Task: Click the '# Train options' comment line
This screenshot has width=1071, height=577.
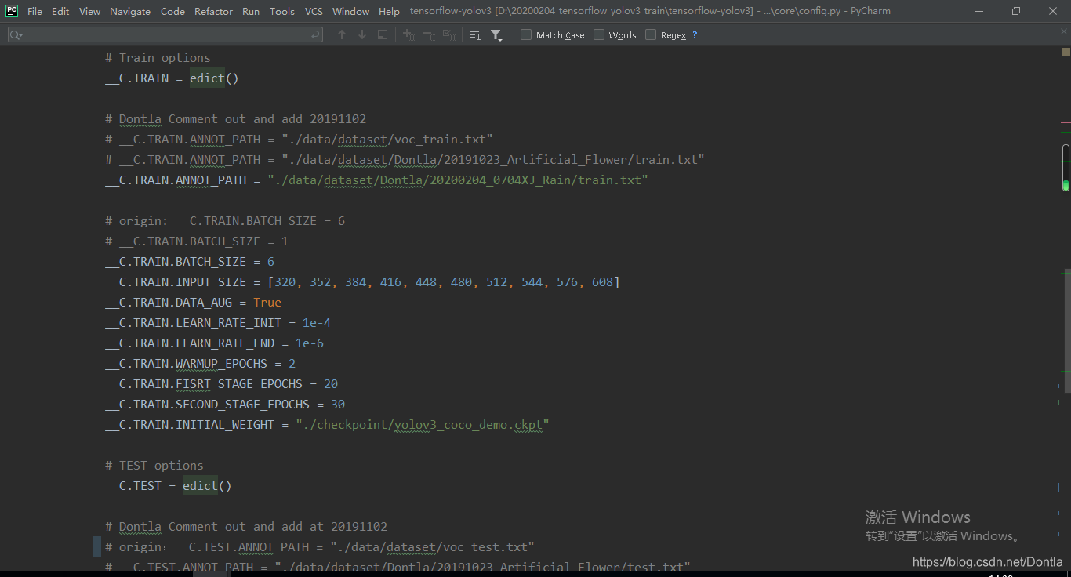Action: pos(158,57)
